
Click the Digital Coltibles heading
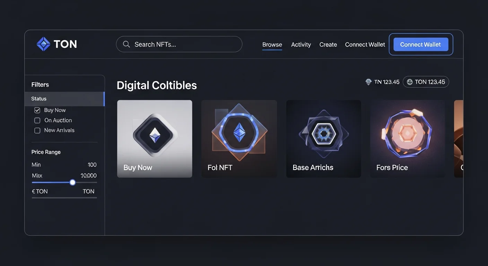(x=157, y=85)
